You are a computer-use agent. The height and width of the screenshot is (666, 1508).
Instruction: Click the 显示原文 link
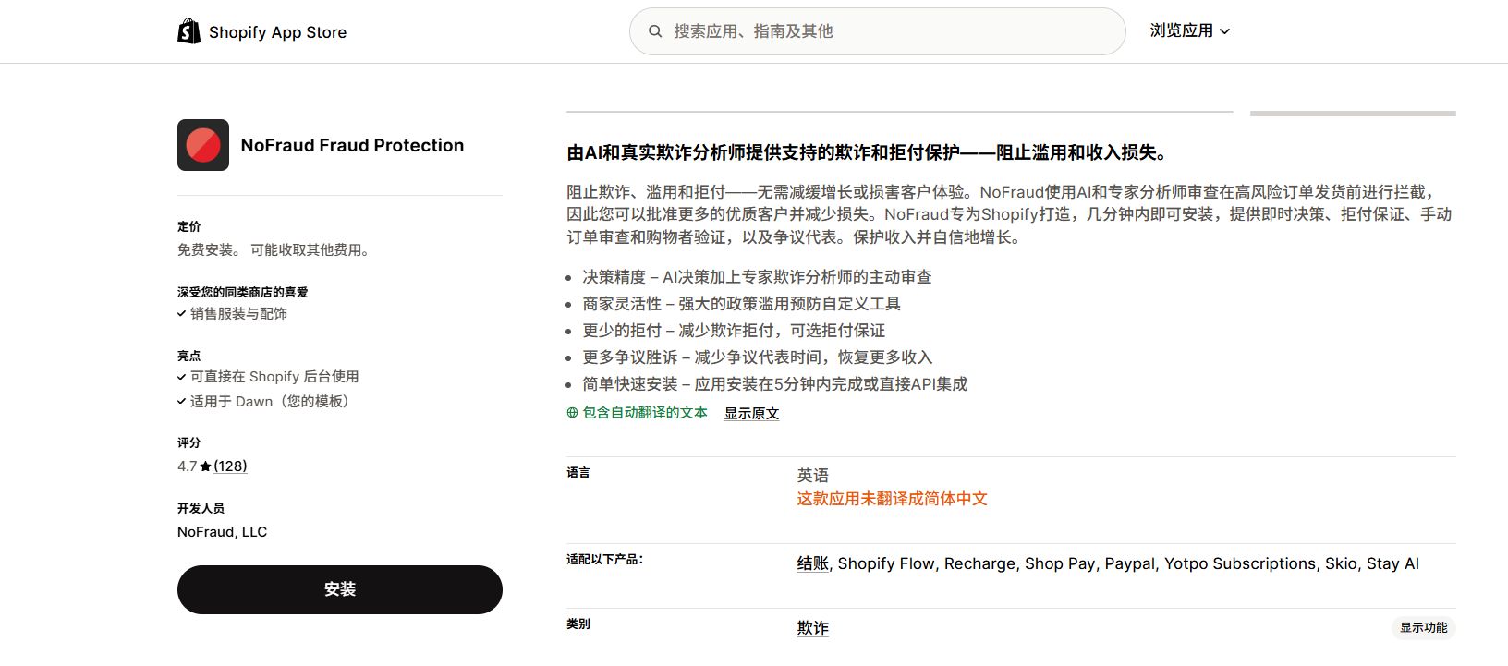[751, 414]
